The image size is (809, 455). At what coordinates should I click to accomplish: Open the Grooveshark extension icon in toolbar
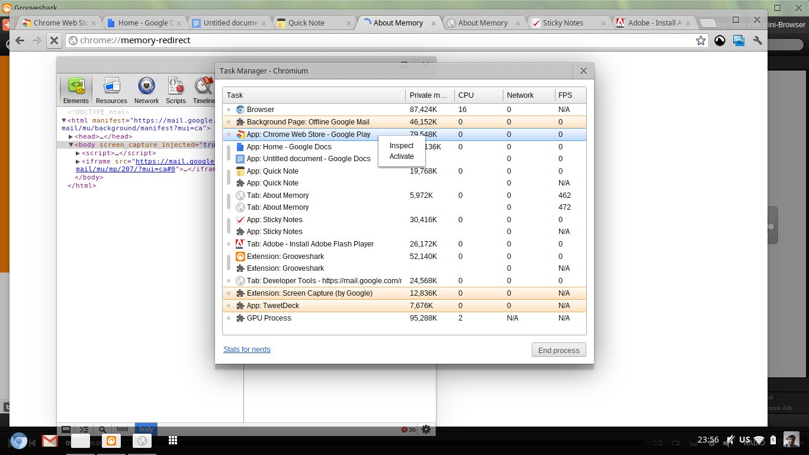(720, 40)
